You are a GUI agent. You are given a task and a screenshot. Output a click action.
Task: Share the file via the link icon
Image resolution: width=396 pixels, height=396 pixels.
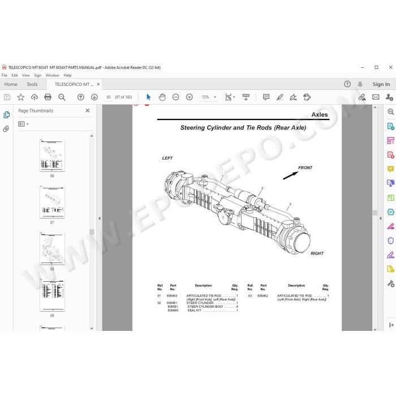(x=362, y=97)
